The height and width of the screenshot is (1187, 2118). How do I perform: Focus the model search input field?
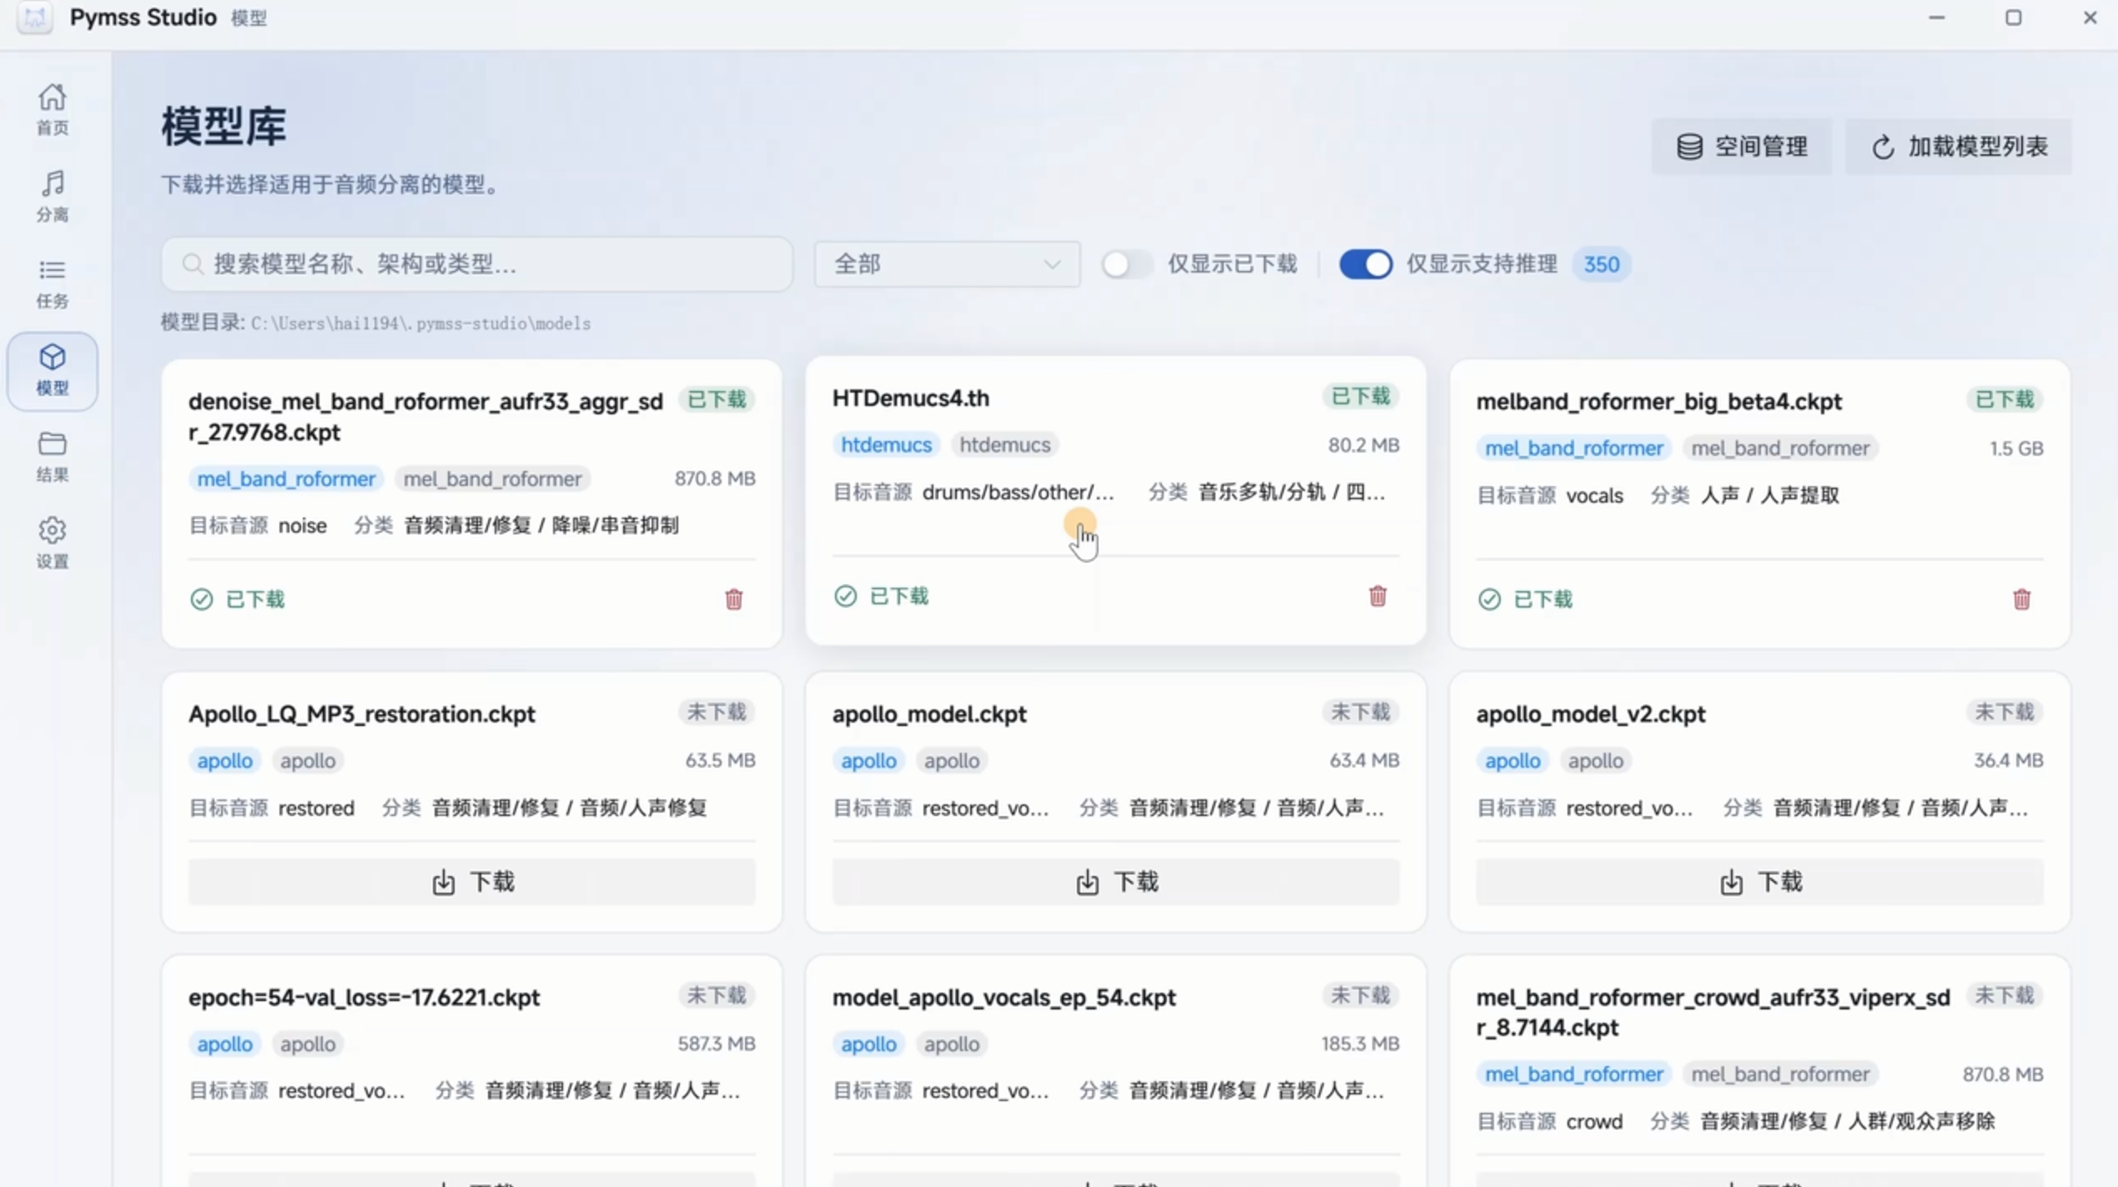click(x=477, y=264)
